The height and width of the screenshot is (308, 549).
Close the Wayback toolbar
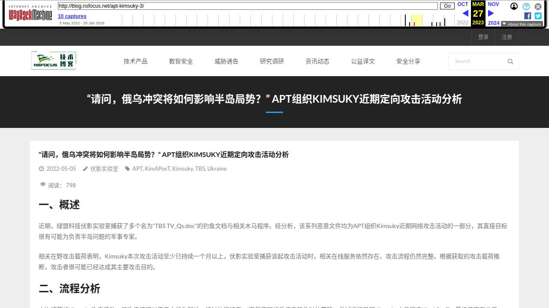tap(538, 6)
